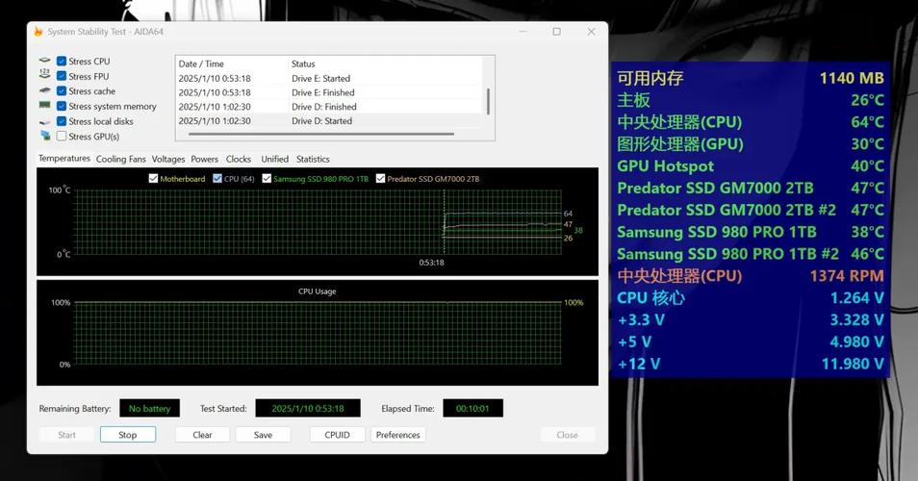
Task: Click +12 V 11.980 V sensor row
Action: [x=750, y=364]
